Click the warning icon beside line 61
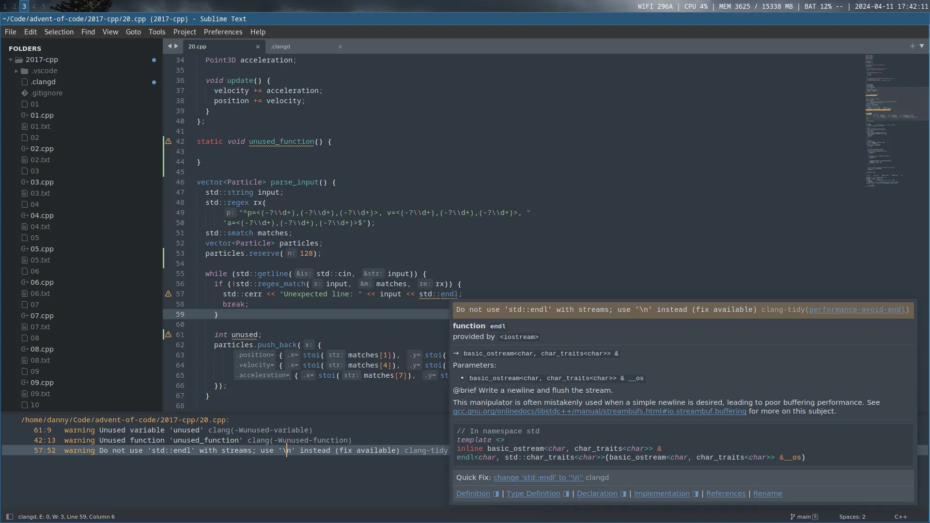This screenshot has width=930, height=523. tap(168, 335)
